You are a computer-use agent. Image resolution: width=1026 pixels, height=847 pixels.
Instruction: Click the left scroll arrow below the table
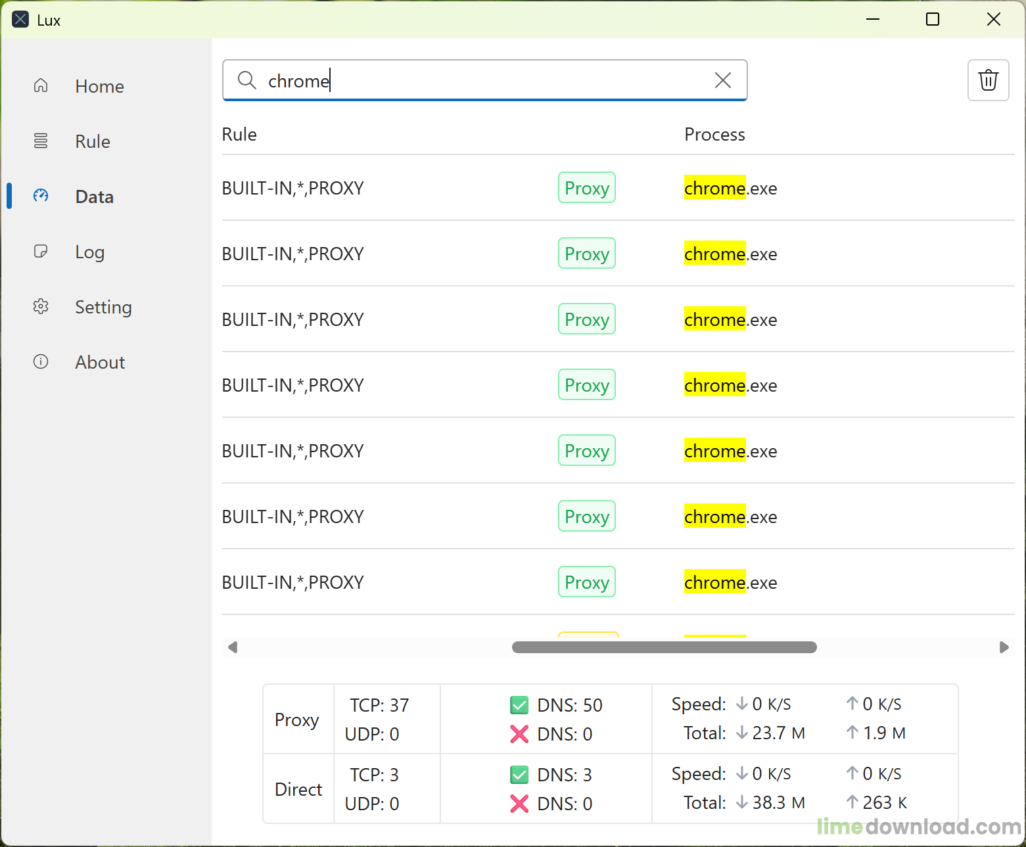(x=233, y=647)
